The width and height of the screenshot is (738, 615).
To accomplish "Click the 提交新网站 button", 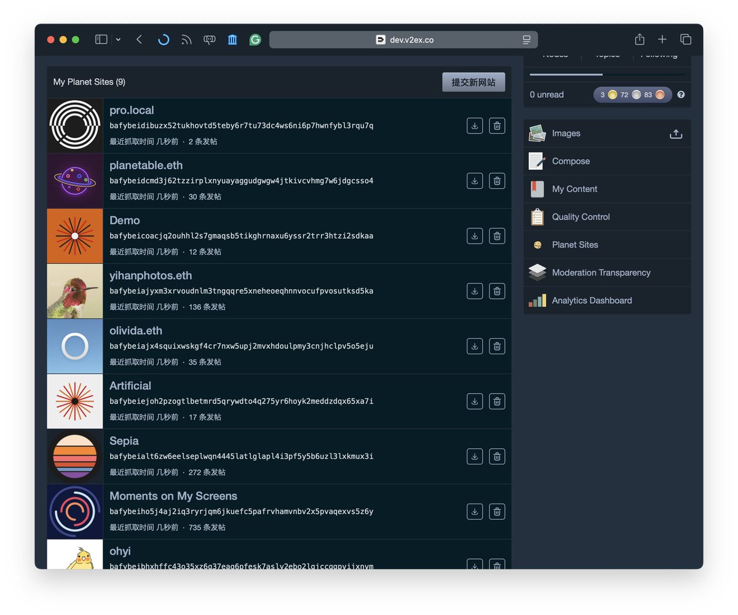I will pyautogui.click(x=474, y=82).
